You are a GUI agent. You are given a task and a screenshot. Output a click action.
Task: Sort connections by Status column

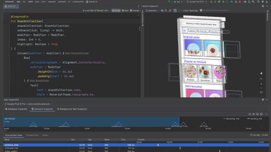pos(111,140)
